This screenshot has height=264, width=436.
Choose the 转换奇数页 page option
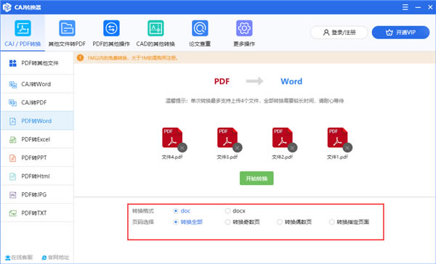(x=227, y=222)
